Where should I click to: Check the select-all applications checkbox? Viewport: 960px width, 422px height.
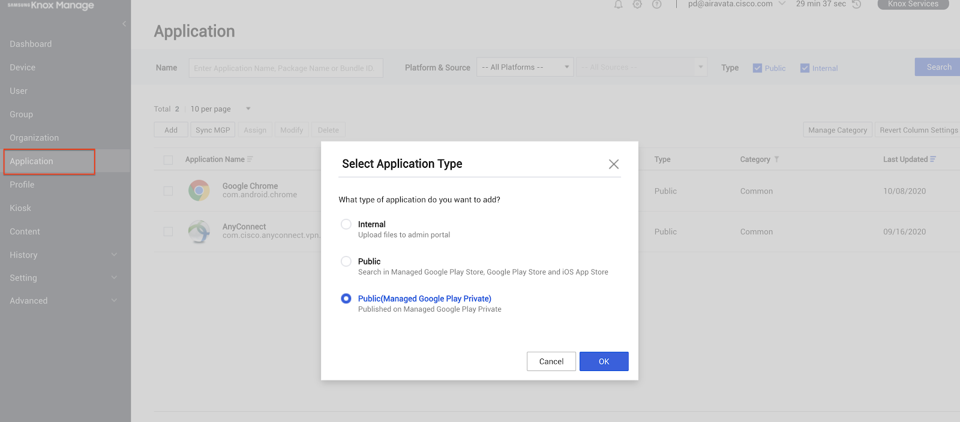tap(168, 160)
